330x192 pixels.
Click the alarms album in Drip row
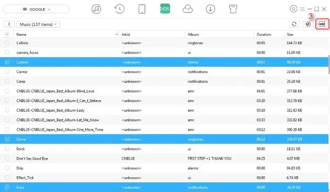point(193,168)
